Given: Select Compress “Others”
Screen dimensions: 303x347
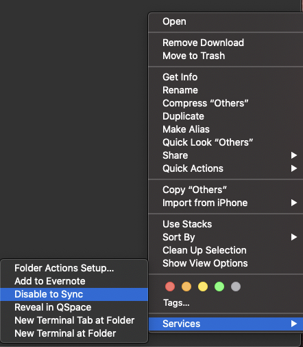Looking at the screenshot, I should click(226, 103).
